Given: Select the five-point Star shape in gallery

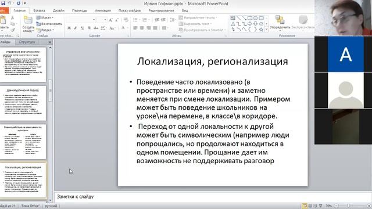Looking at the screenshot, I should [261, 30].
